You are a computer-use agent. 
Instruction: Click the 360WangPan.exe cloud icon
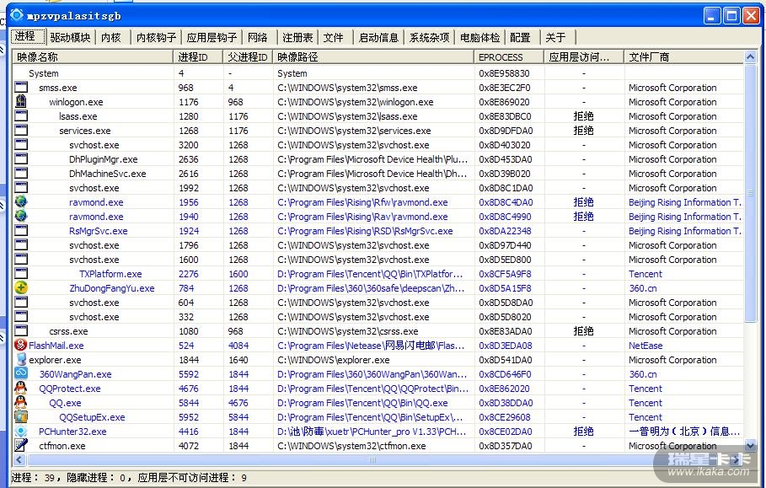pyautogui.click(x=21, y=373)
